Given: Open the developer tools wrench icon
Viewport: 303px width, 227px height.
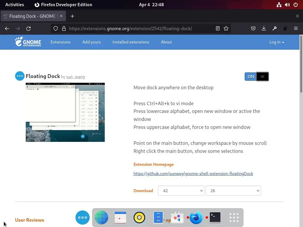Looking at the screenshot, I should pyautogui.click(x=275, y=29).
